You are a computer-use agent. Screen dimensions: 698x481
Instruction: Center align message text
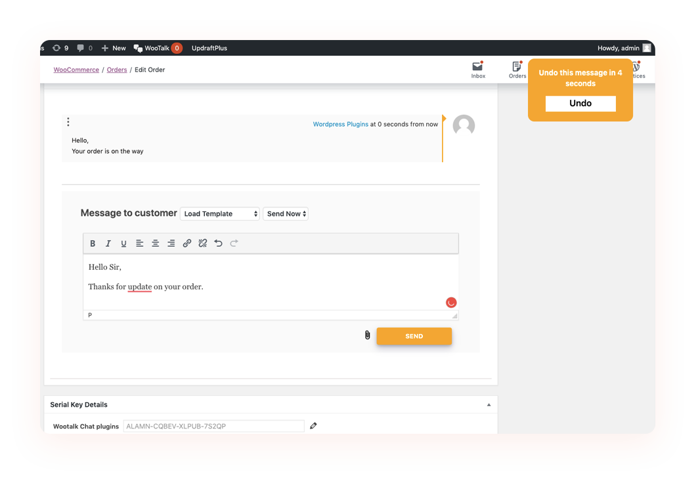pos(156,243)
